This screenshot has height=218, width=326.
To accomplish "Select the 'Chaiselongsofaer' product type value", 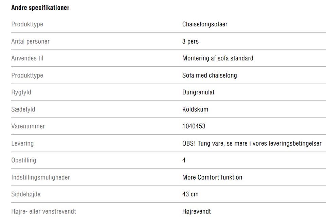I will (204, 24).
